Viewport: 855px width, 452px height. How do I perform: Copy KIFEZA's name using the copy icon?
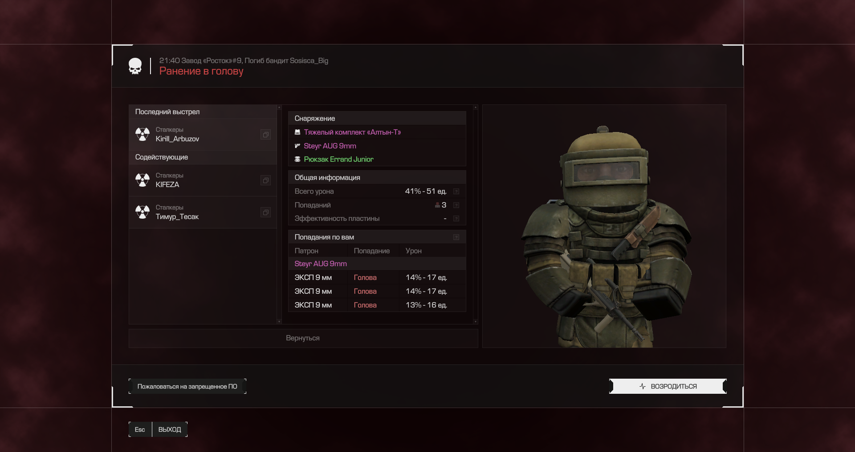[x=265, y=180]
